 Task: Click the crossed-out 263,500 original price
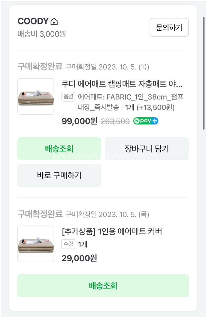[x=115, y=122]
